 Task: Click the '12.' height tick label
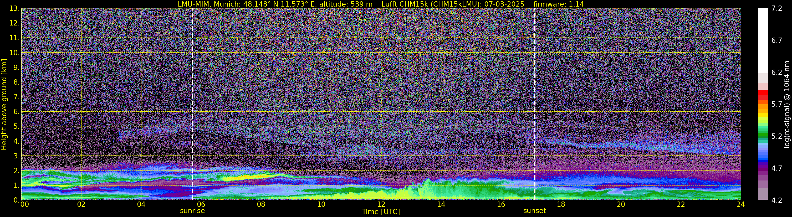14,23
